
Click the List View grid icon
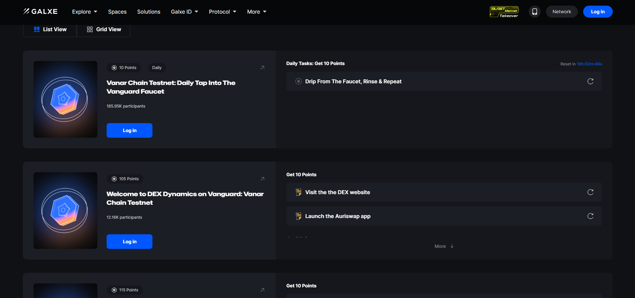pyautogui.click(x=37, y=30)
